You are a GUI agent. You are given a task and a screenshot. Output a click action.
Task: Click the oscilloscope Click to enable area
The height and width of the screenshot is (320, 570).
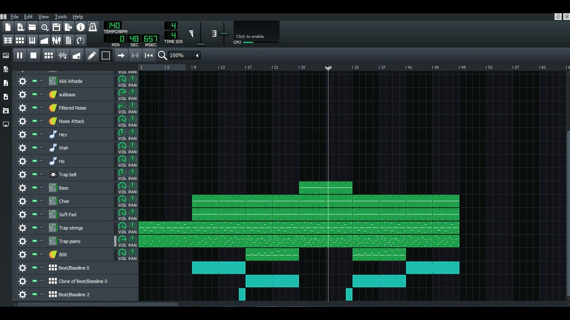[256, 30]
